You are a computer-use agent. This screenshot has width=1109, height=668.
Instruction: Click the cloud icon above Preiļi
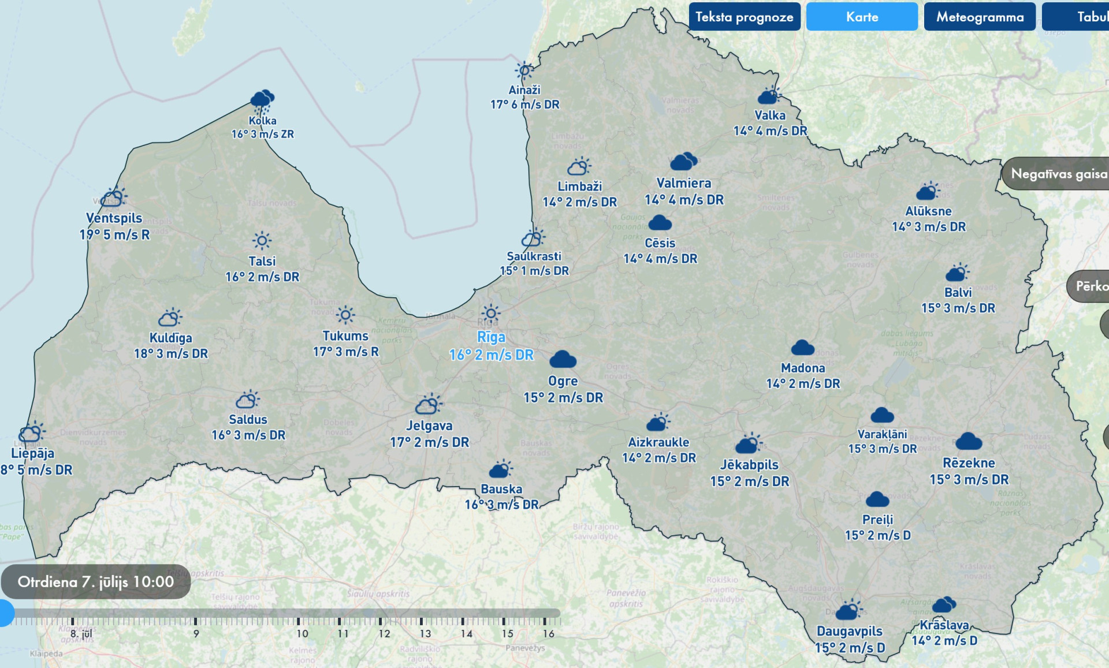[877, 499]
